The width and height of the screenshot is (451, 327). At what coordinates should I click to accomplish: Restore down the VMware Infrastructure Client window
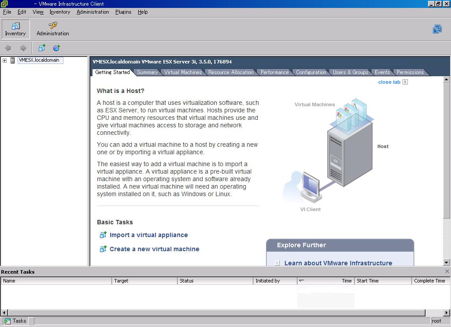[x=438, y=4]
